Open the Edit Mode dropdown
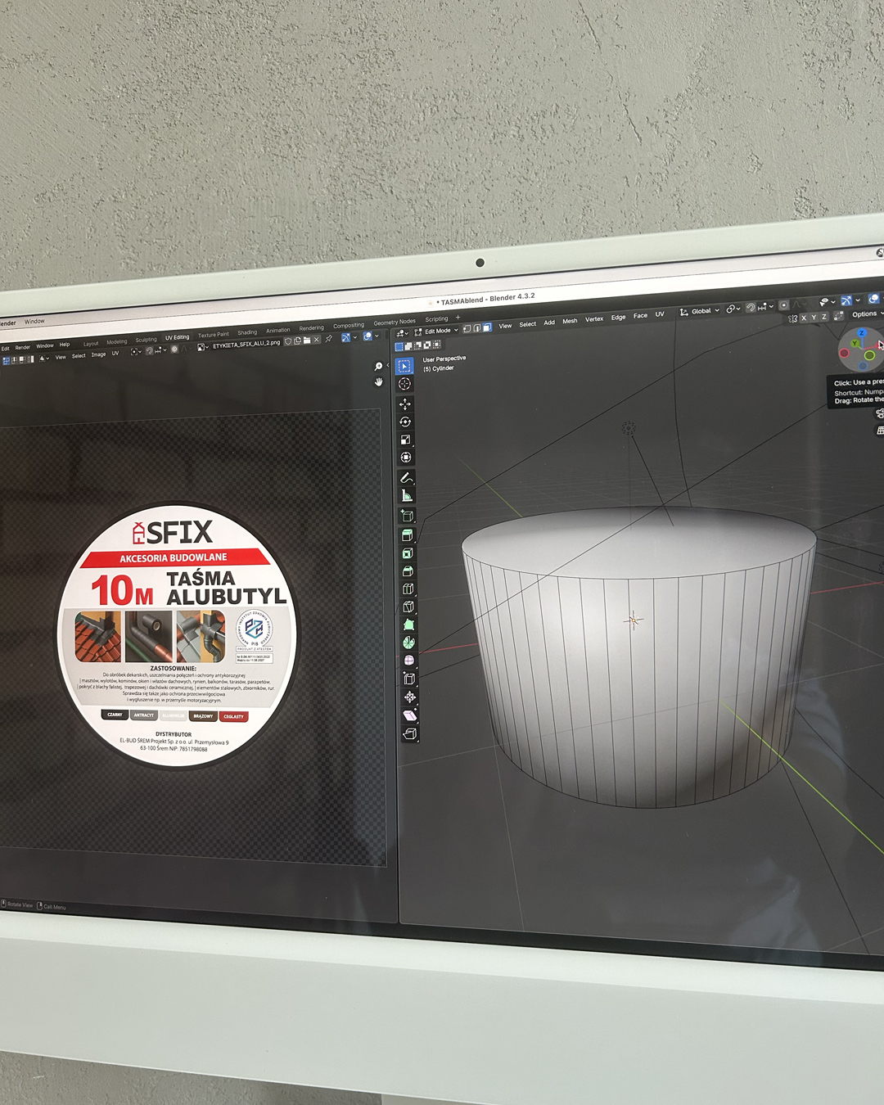884x1105 pixels. point(437,331)
